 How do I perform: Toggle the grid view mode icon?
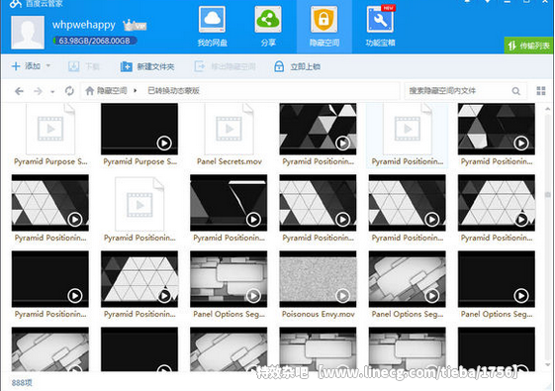541,91
